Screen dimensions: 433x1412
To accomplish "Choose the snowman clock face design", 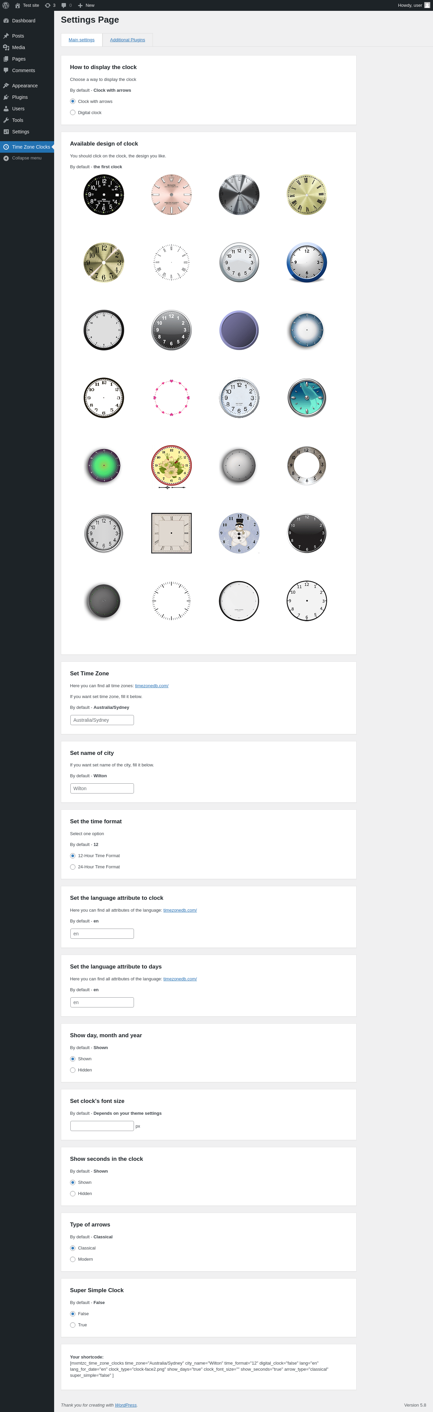I will coord(239,533).
